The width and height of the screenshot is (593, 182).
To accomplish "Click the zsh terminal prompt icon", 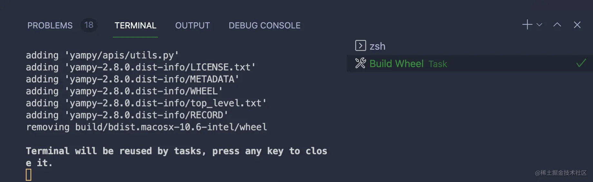I will tap(360, 46).
